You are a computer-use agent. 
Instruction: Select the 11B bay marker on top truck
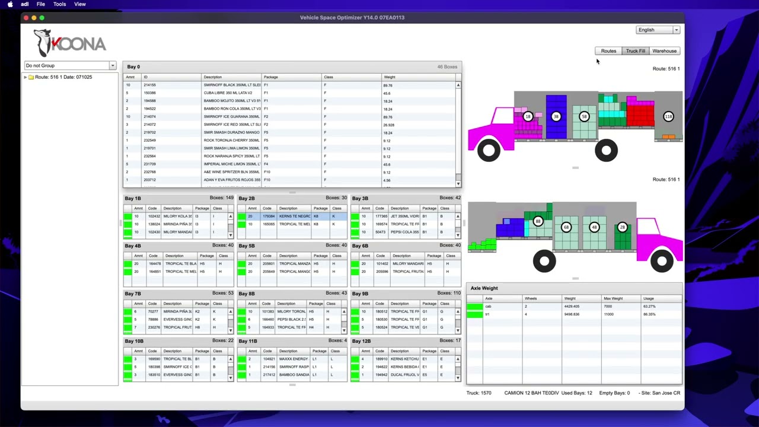[x=668, y=116]
